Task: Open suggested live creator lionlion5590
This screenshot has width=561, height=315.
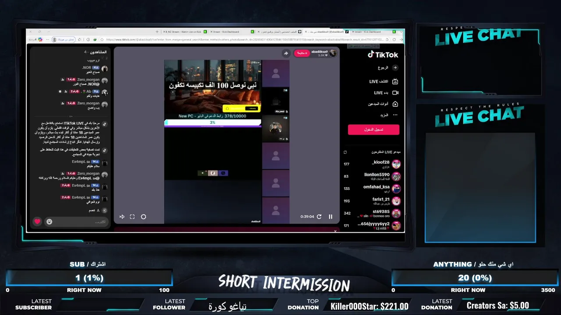Action: (x=373, y=176)
